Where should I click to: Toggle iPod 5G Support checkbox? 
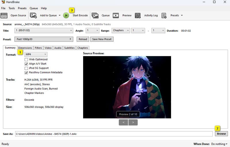26,68
